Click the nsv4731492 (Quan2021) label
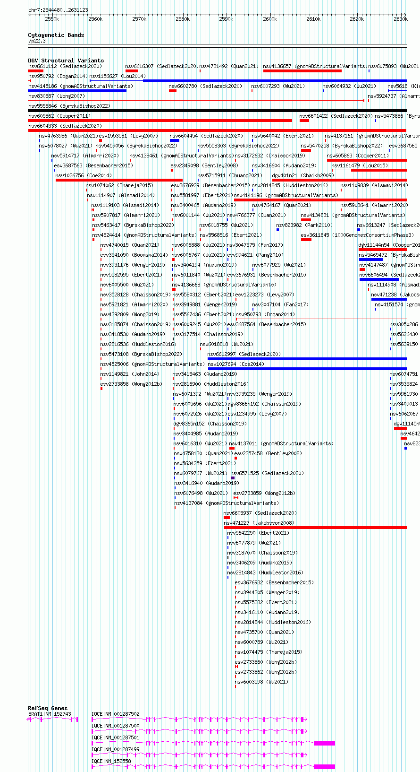 229,66
